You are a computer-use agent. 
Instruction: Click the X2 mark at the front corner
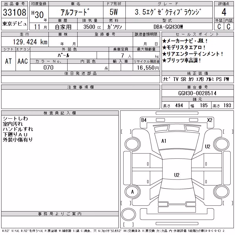pyautogui.click(x=209, y=120)
